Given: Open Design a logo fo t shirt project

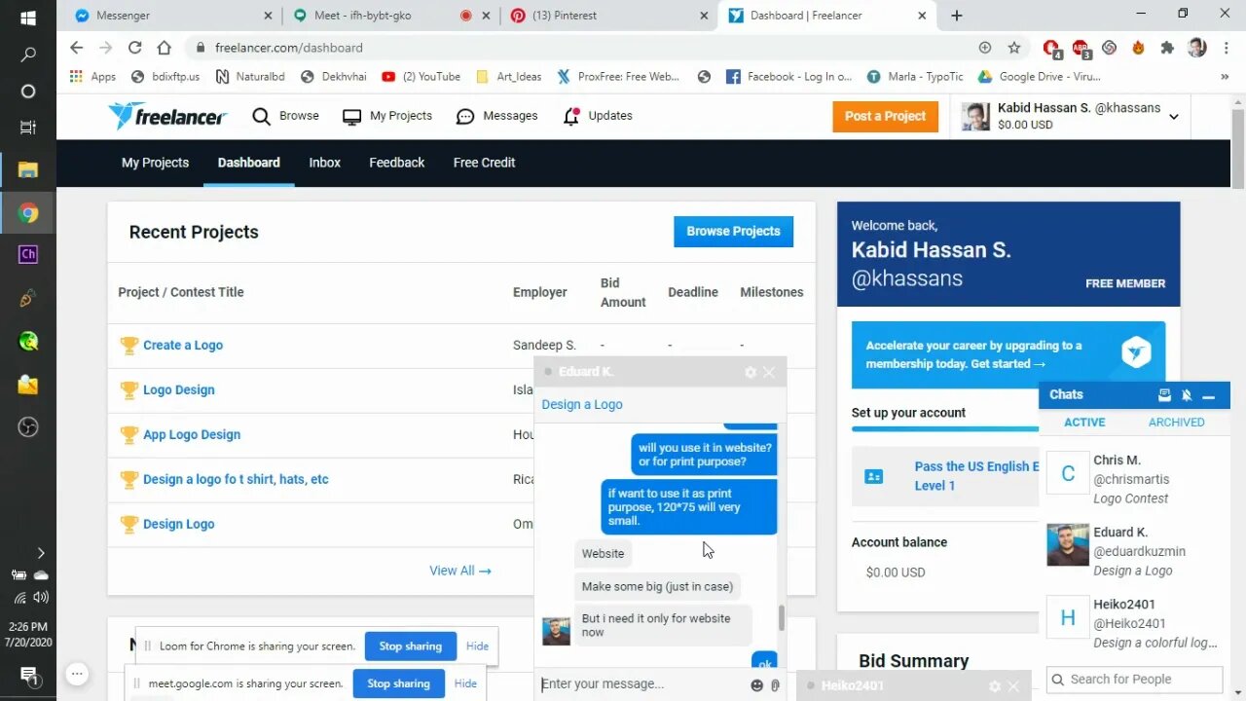Looking at the screenshot, I should click(236, 480).
